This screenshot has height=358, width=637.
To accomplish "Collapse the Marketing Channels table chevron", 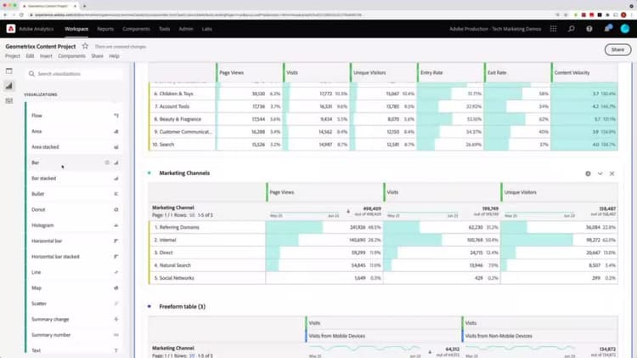I will (600, 173).
